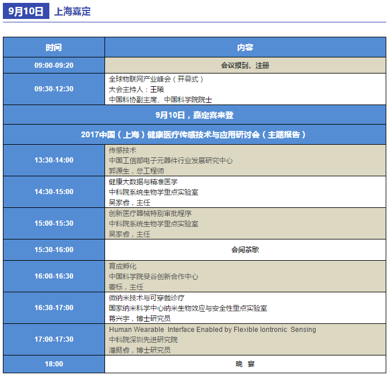
Task: Click the 会议报到、注册 row
Action: coord(245,65)
